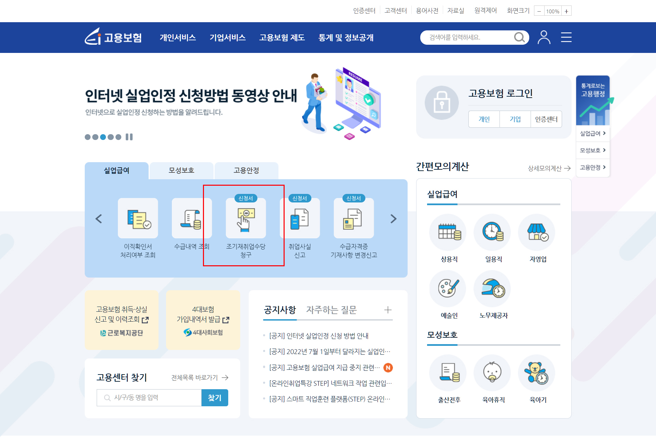Pause the banner slideshow
Viewport: 656px width, 437px height.
(129, 137)
